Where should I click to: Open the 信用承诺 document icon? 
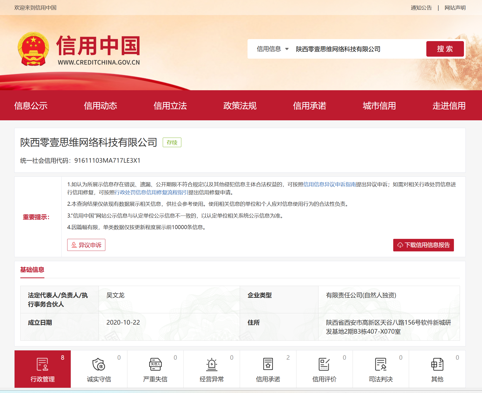click(x=268, y=364)
